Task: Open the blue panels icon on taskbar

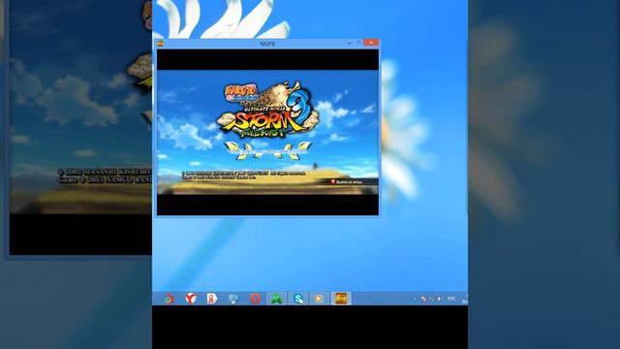Action: pos(233,299)
